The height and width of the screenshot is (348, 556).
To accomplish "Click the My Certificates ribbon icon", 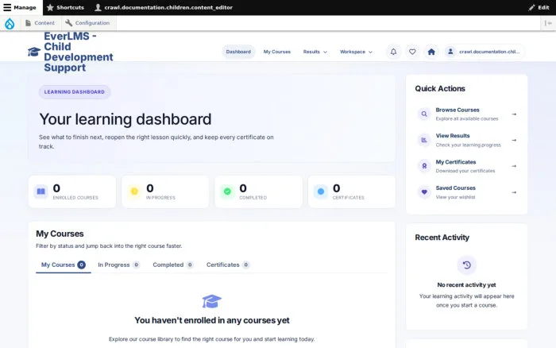I will 424,166.
